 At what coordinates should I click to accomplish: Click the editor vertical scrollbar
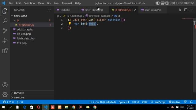(x=195, y=55)
